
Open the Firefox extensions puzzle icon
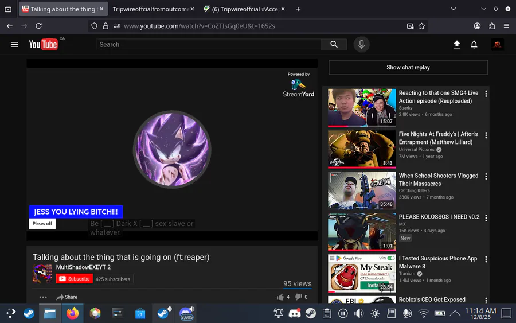coord(492,26)
